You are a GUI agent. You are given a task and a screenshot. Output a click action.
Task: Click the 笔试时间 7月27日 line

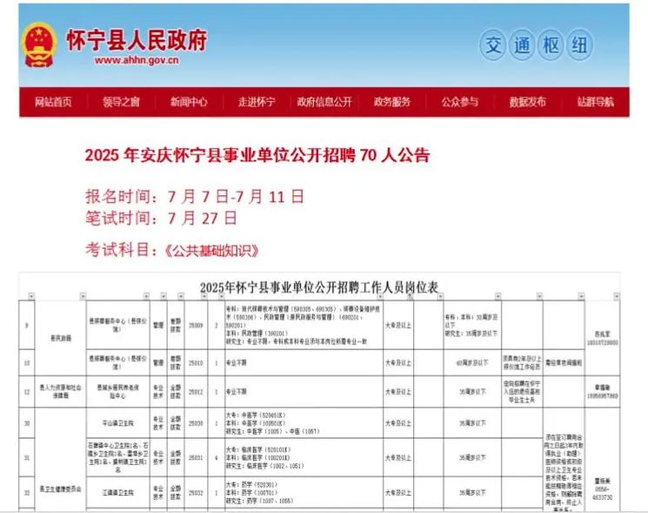(x=161, y=218)
